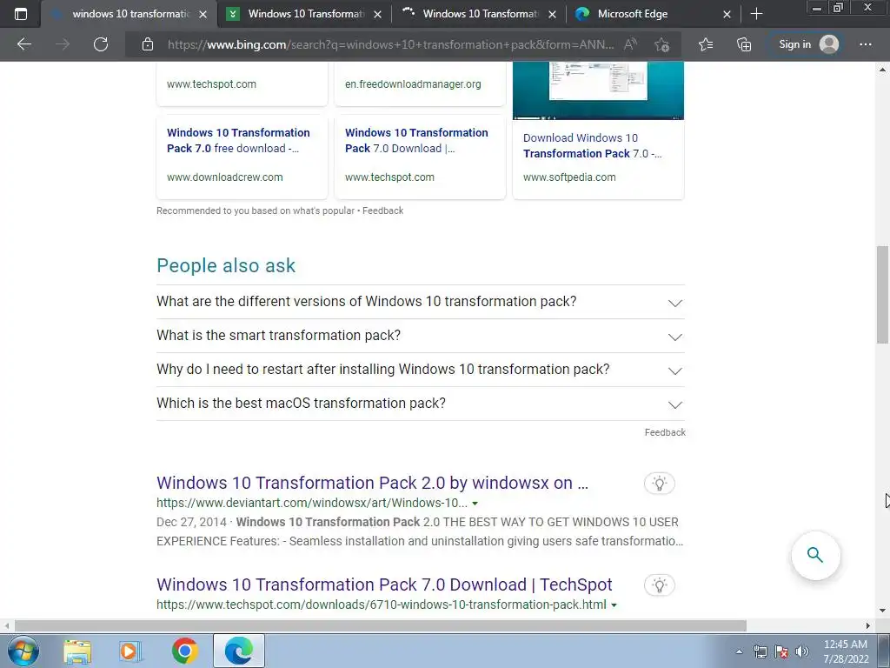Image resolution: width=890 pixels, height=668 pixels.
Task: Add this page to favorites star icon
Action: click(x=661, y=44)
